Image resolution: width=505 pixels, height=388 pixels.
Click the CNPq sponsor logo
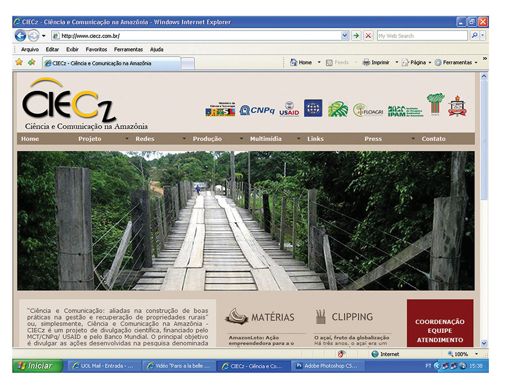pos(257,110)
